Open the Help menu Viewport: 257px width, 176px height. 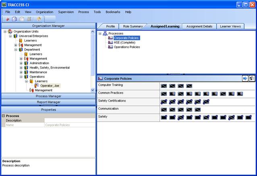pyautogui.click(x=128, y=12)
